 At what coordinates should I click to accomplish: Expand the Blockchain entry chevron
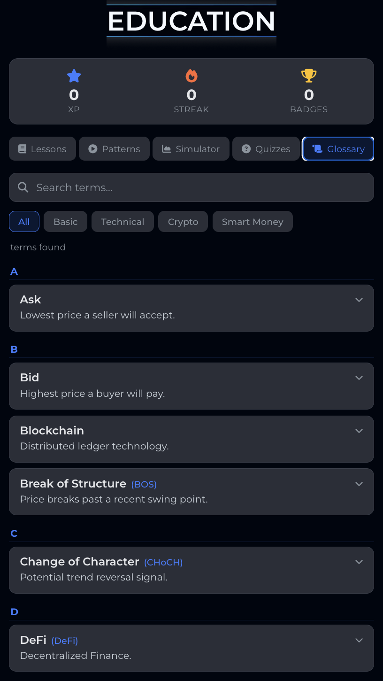coord(359,431)
